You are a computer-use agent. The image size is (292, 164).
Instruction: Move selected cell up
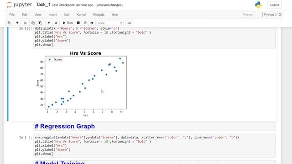tap(49, 23)
